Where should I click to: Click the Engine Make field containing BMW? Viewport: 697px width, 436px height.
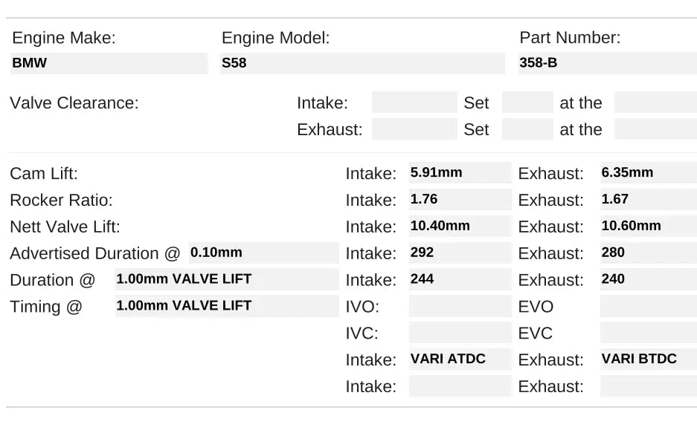pos(109,63)
